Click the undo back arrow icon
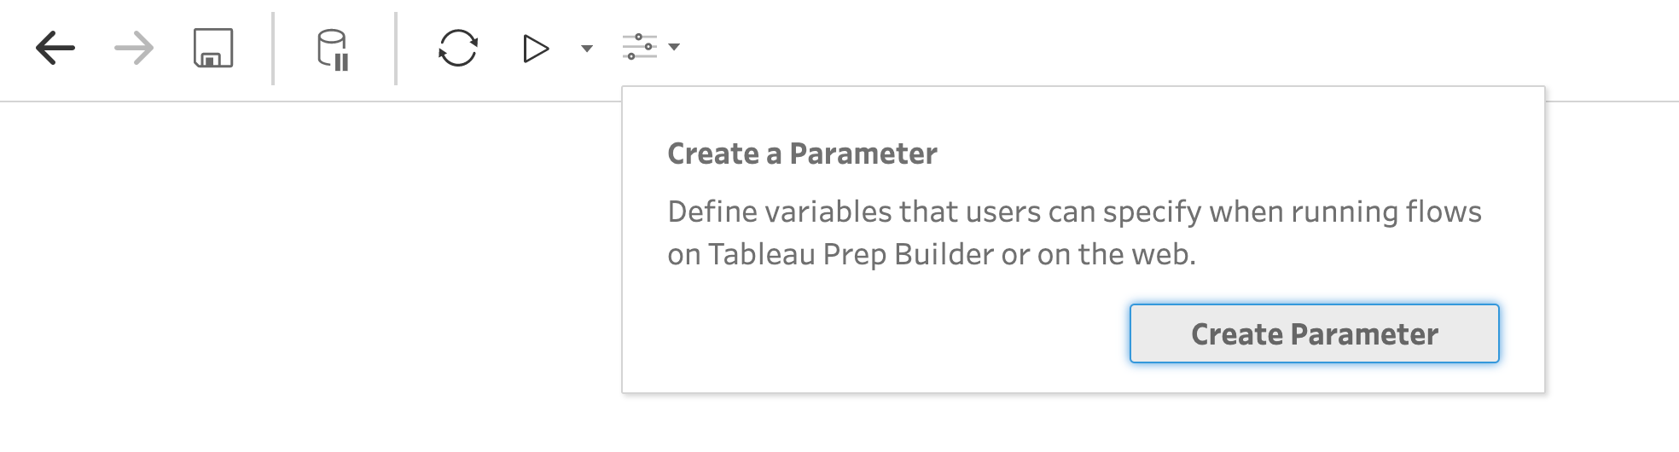Screen dimensions: 1679x452 click(x=55, y=49)
